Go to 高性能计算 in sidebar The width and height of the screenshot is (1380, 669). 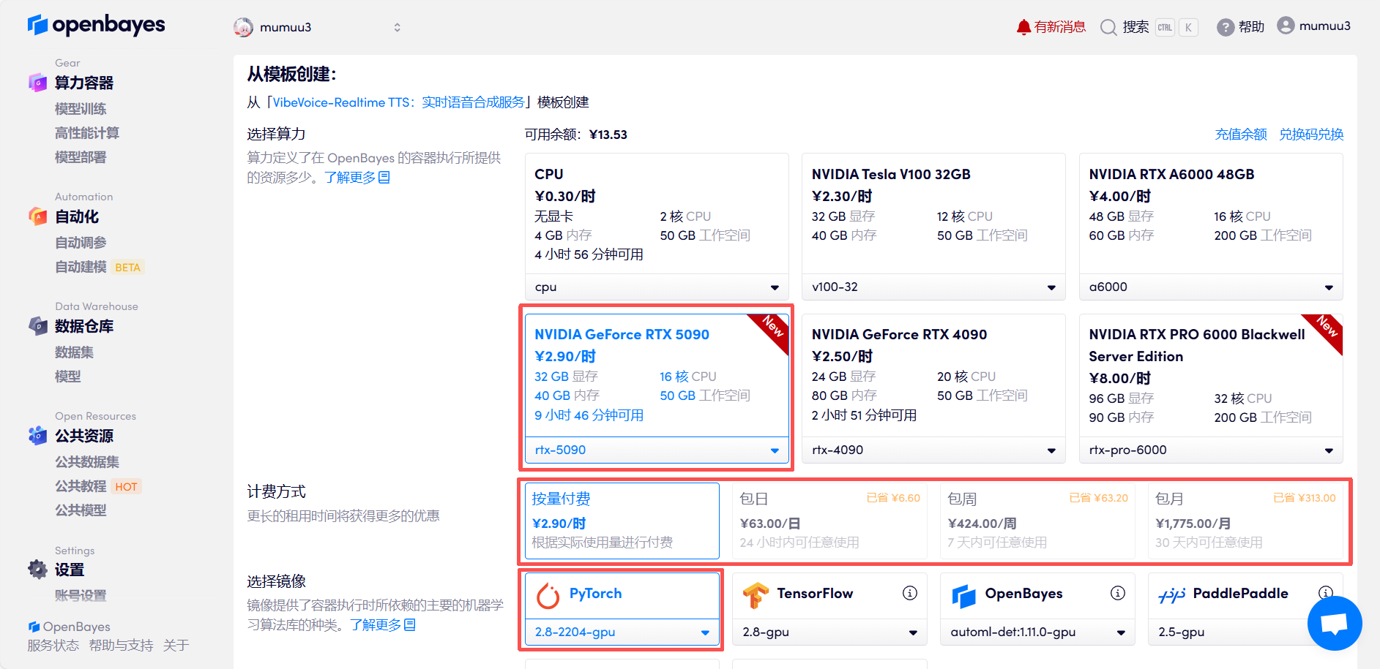87,132
